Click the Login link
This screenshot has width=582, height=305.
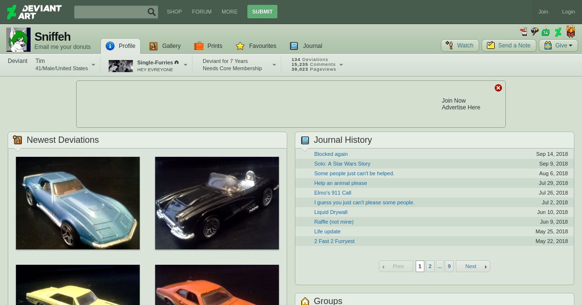coord(568,12)
